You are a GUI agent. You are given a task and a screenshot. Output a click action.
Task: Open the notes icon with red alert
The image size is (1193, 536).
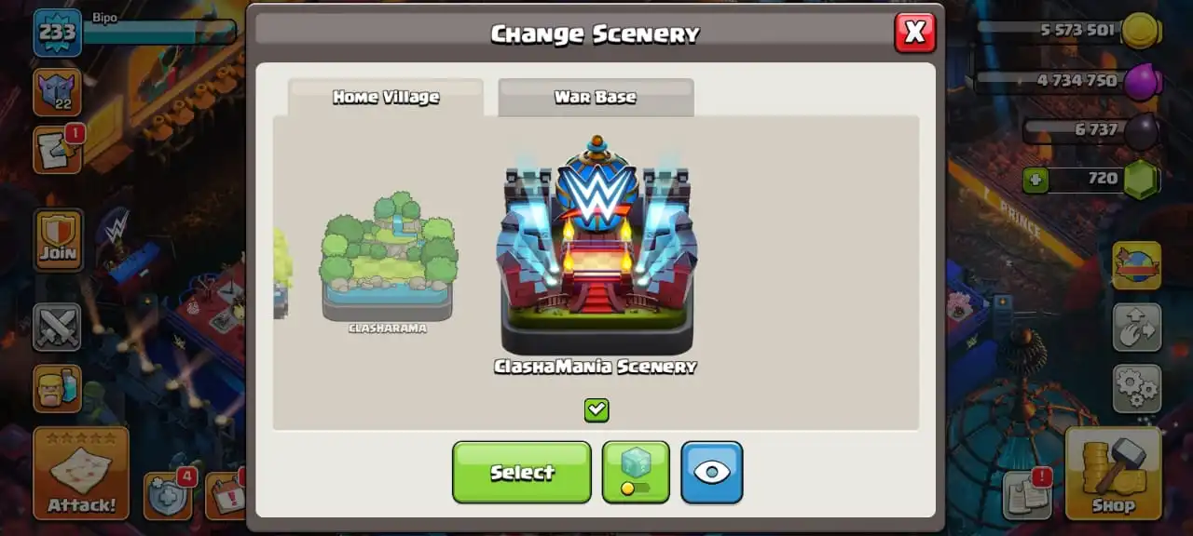pyautogui.click(x=1026, y=494)
